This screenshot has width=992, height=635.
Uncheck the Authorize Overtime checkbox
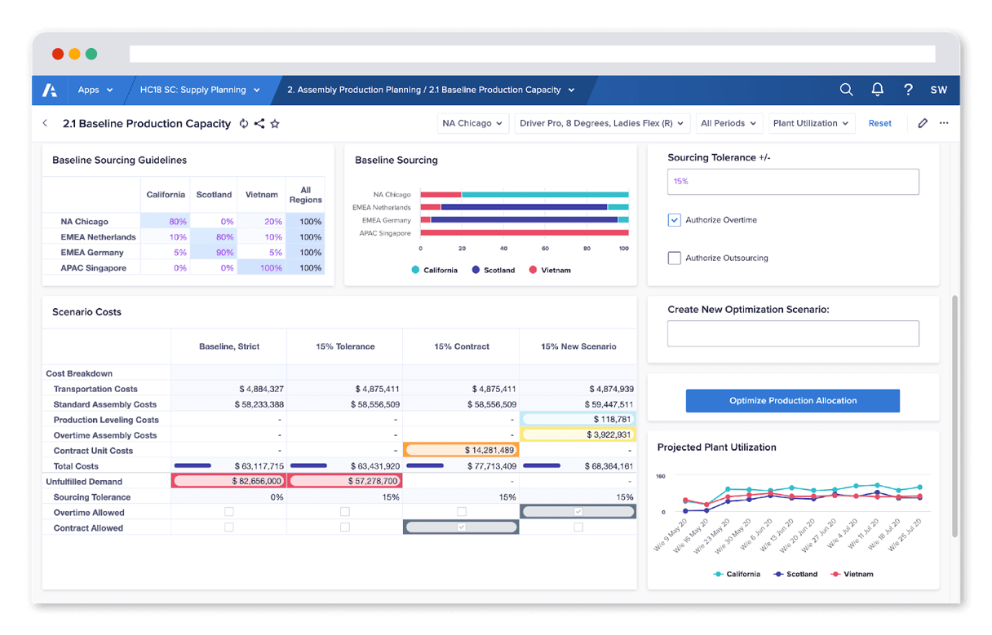674,220
